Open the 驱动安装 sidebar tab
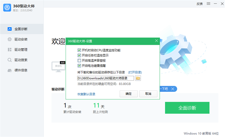The image size is (225, 137). coord(22,39)
